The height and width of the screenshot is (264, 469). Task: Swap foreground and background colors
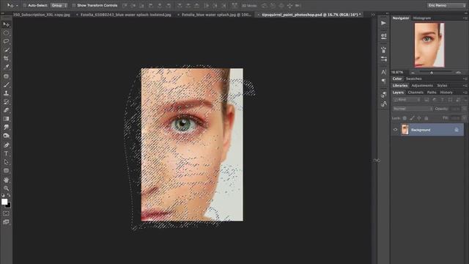pyautogui.click(x=9, y=195)
